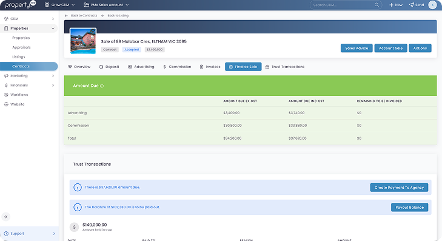Viewport: 442px width, 241px height.
Task: Open the Grow CRM app switcher dropdown
Action: [60, 5]
